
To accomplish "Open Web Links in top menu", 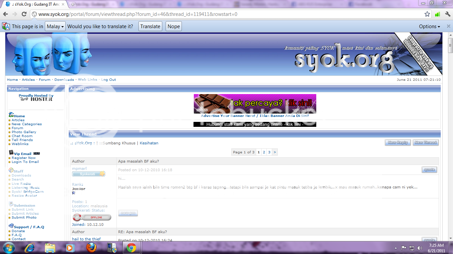I will click(88, 79).
